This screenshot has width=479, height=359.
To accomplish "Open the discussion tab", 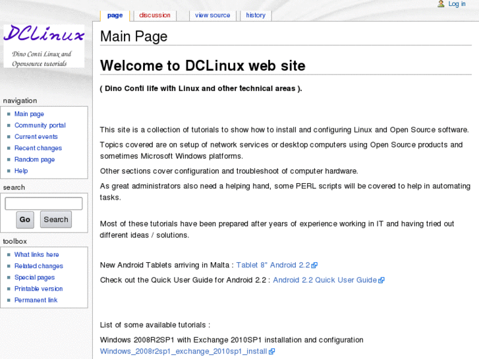I will pyautogui.click(x=155, y=15).
